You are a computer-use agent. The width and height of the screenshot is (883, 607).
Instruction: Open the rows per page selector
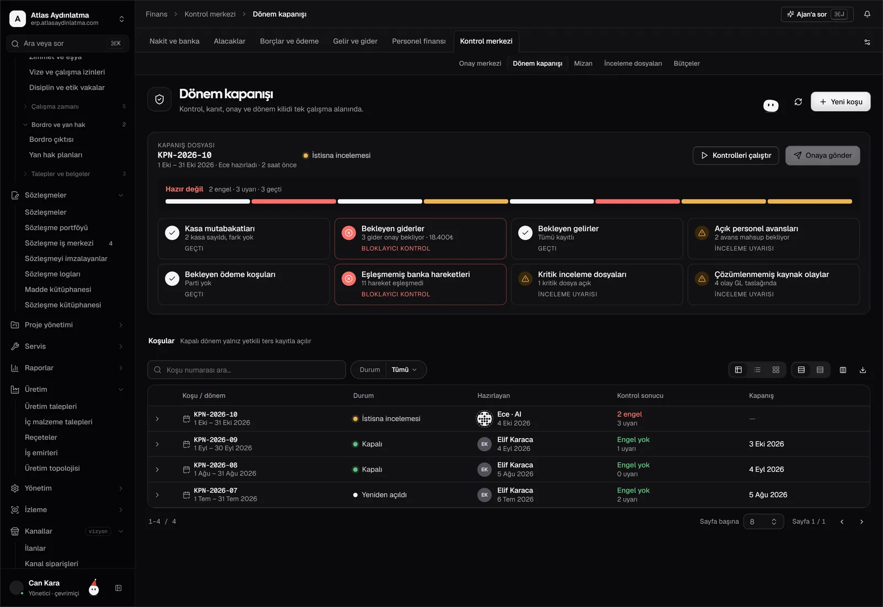tap(763, 521)
